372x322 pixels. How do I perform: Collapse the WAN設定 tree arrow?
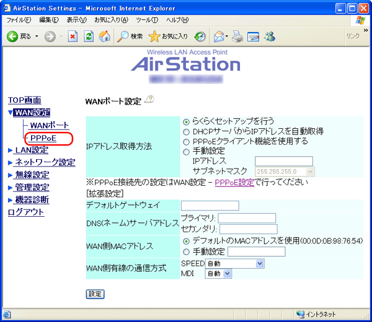(x=10, y=112)
